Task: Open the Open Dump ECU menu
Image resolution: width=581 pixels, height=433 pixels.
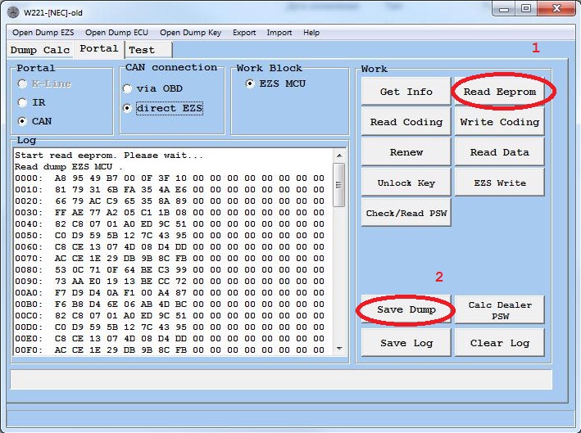Action: click(116, 33)
